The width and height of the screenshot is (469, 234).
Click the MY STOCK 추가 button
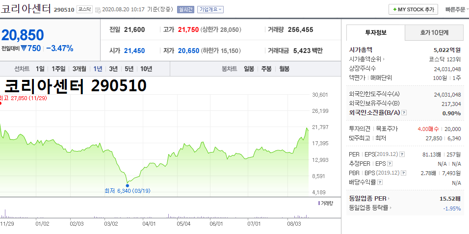tap(414, 10)
